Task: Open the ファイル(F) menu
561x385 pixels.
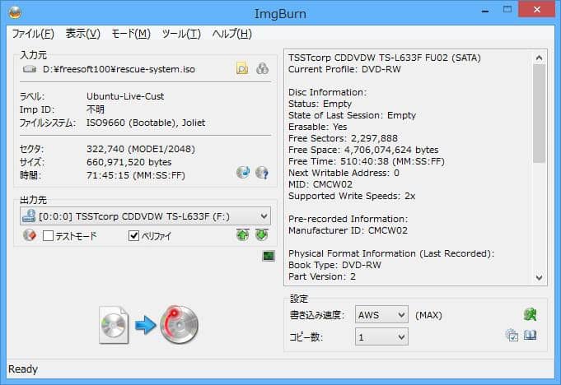Action: 33,34
